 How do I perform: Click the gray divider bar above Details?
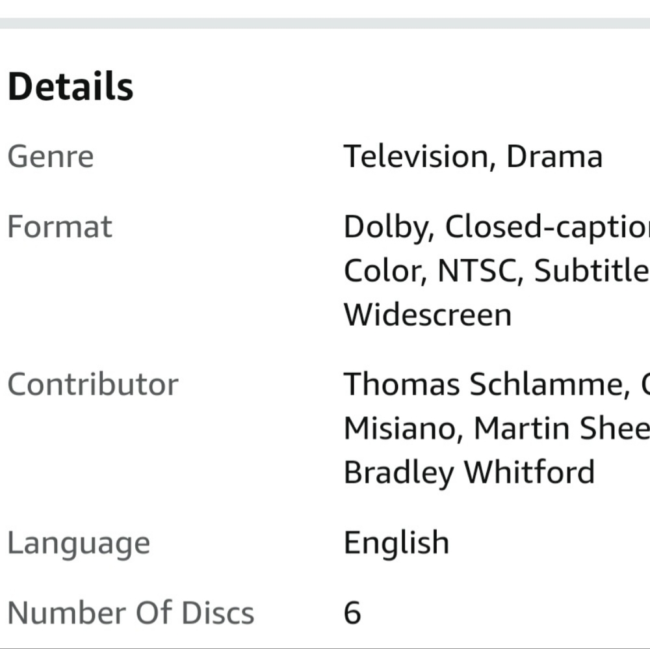(x=325, y=23)
